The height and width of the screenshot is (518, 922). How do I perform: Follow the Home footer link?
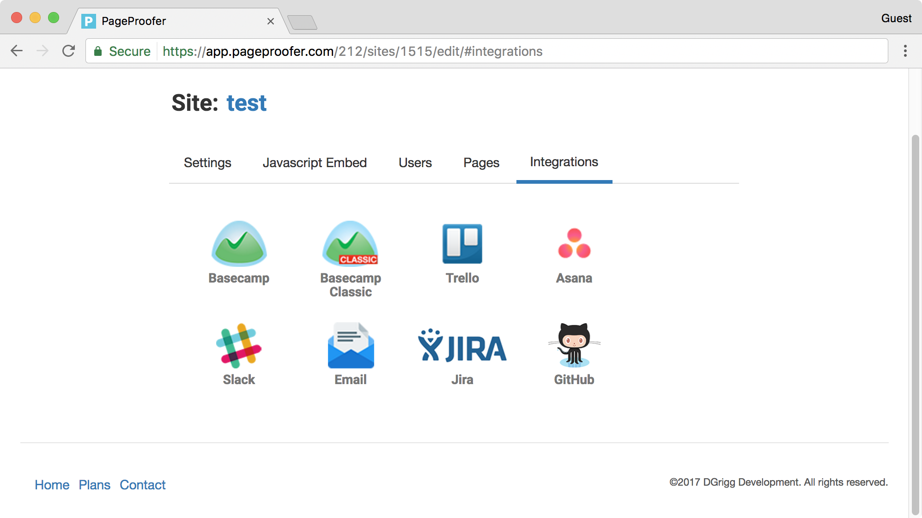[52, 485]
